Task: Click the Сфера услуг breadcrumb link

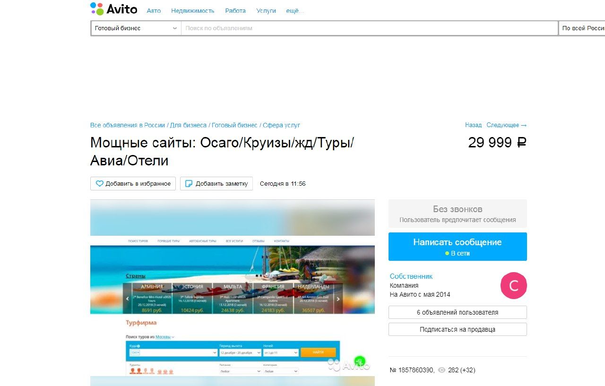Action: (x=281, y=125)
